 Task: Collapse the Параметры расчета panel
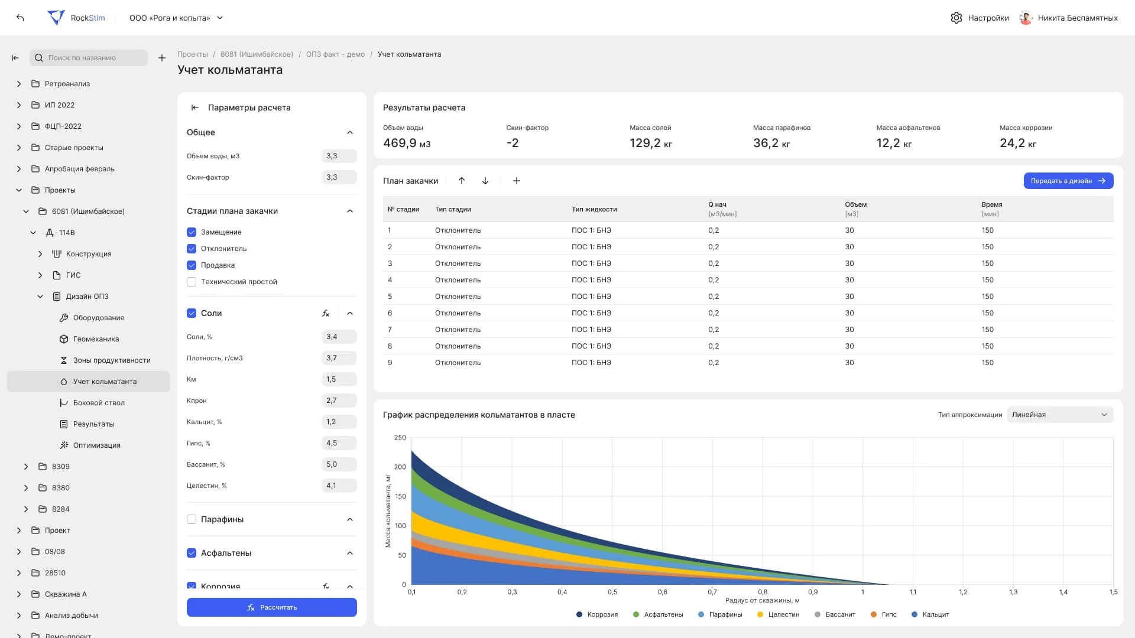[x=195, y=108]
